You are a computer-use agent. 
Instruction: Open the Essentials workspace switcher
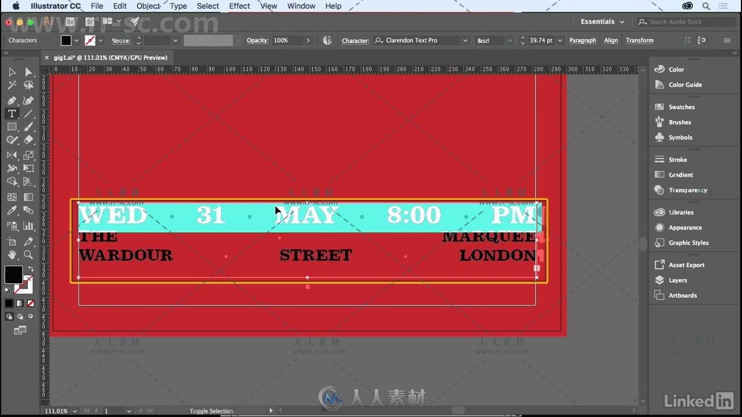pyautogui.click(x=602, y=21)
